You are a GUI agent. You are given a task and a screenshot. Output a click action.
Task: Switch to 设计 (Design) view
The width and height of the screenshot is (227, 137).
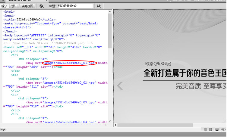[14, 6]
